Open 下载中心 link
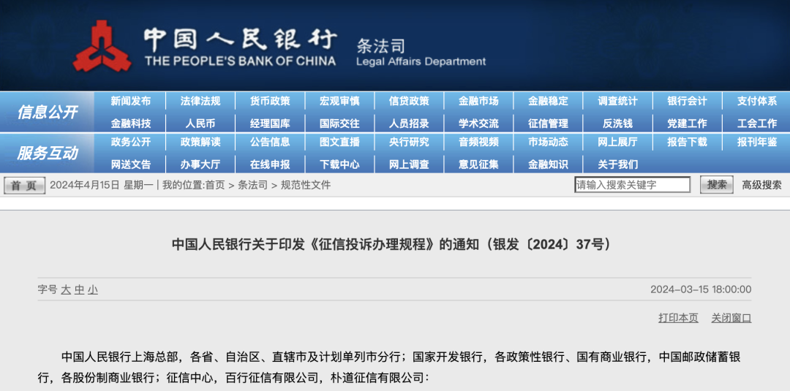The height and width of the screenshot is (391, 790). coord(339,164)
